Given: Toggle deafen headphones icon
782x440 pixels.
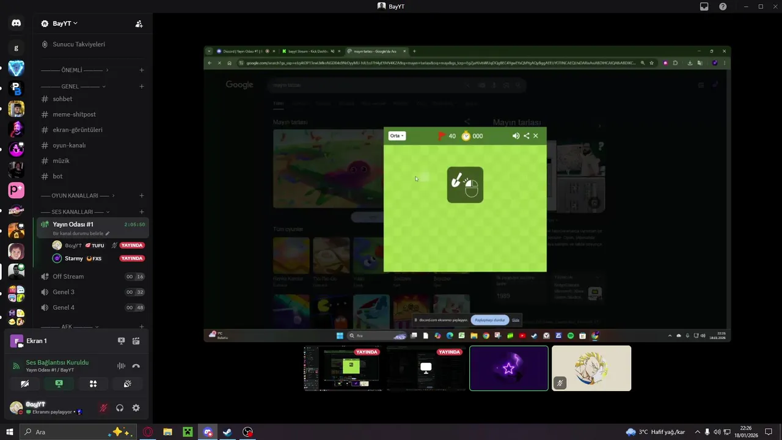Looking at the screenshot, I should pos(120,408).
